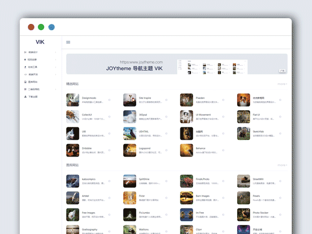Image resolution: width=312 pixels, height=234 pixels.
Task: Select the Pexels thumbnail icon
Action: coord(243,198)
